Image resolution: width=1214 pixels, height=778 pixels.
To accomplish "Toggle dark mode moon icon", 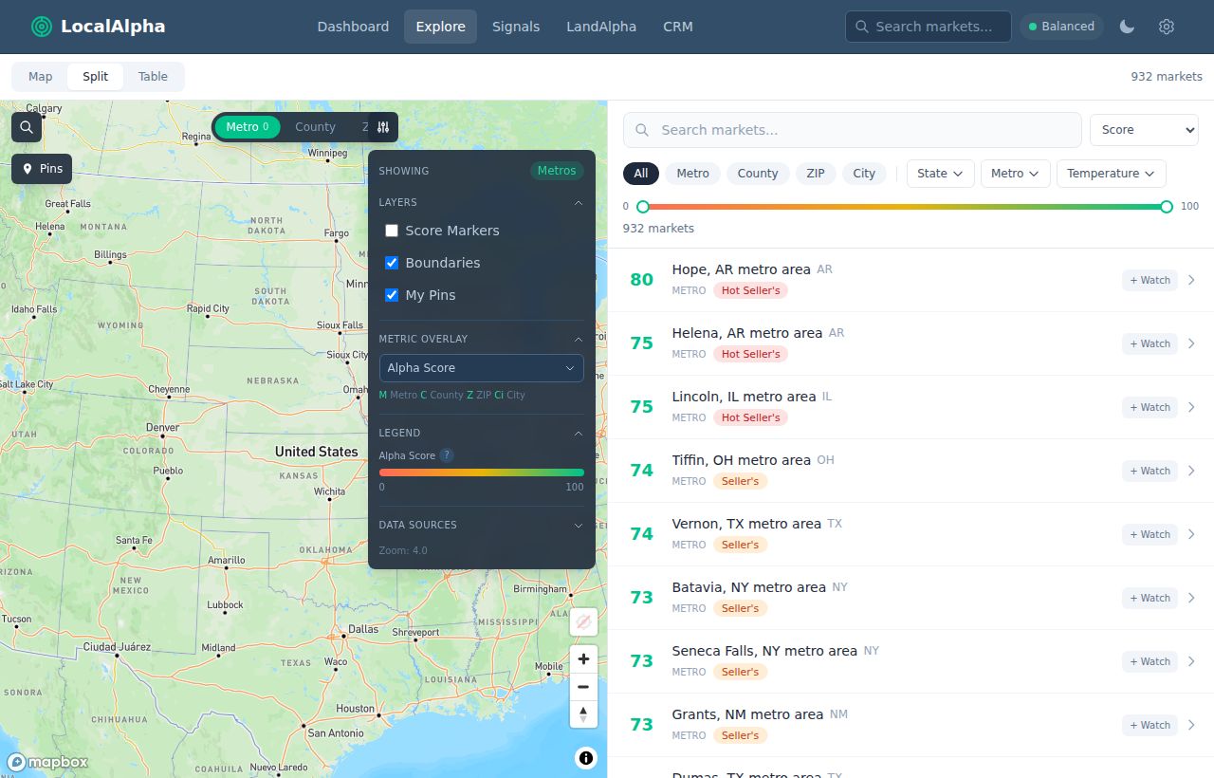I will pos(1127,27).
